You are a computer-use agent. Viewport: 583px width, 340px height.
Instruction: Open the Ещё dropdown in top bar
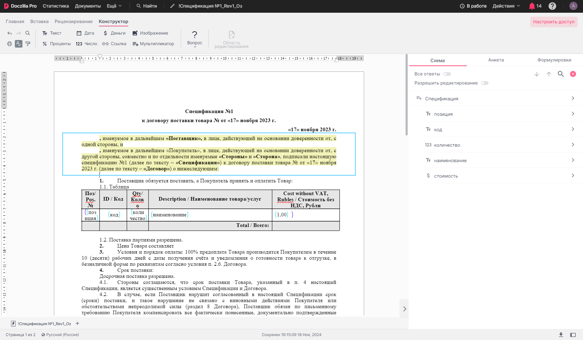(x=114, y=6)
